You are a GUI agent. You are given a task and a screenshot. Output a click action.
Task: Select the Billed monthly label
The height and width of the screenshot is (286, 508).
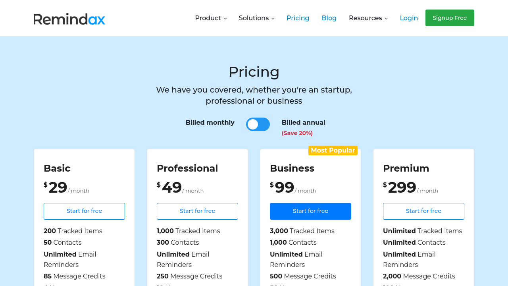pyautogui.click(x=210, y=123)
